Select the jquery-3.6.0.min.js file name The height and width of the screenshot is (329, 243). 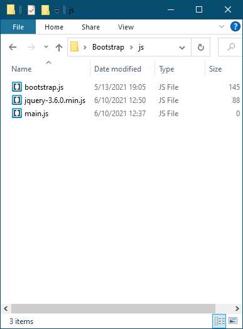point(55,100)
